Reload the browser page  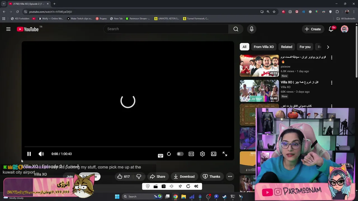coord(17,12)
